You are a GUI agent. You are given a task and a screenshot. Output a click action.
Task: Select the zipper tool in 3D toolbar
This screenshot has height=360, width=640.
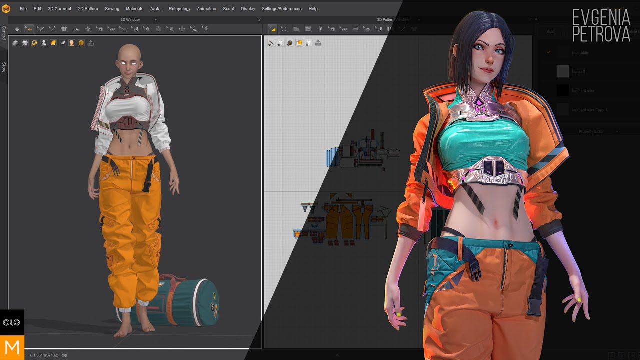[158, 29]
